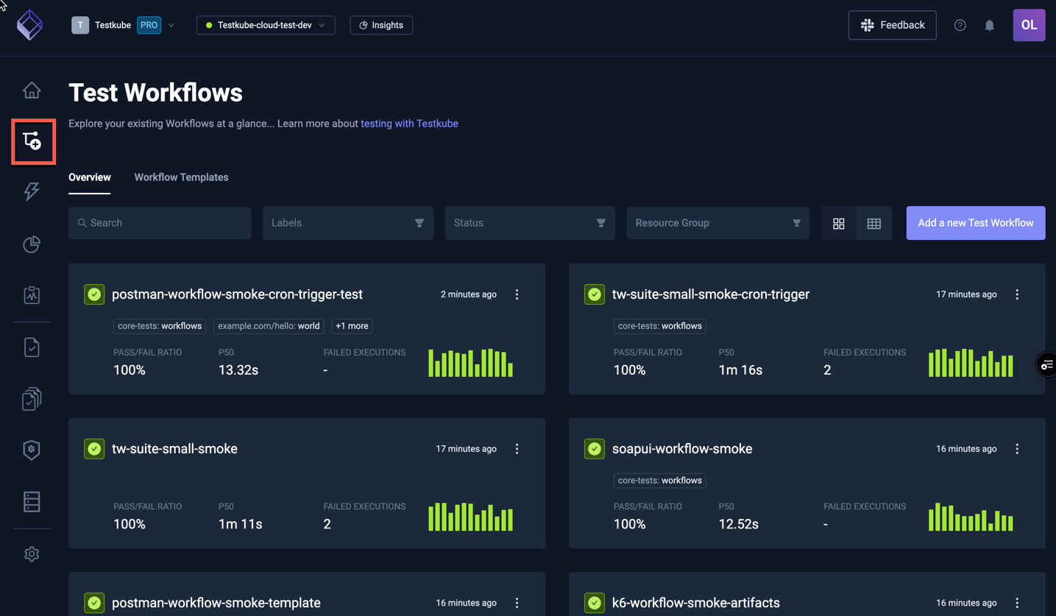
Task: Switch to table list view
Action: (x=873, y=223)
